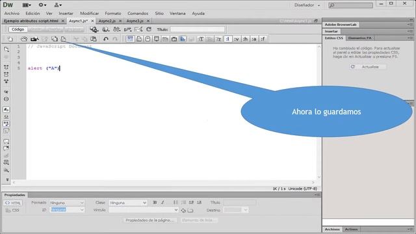Click the Propiedades de la página button
The height and width of the screenshot is (234, 416).
click(x=150, y=220)
